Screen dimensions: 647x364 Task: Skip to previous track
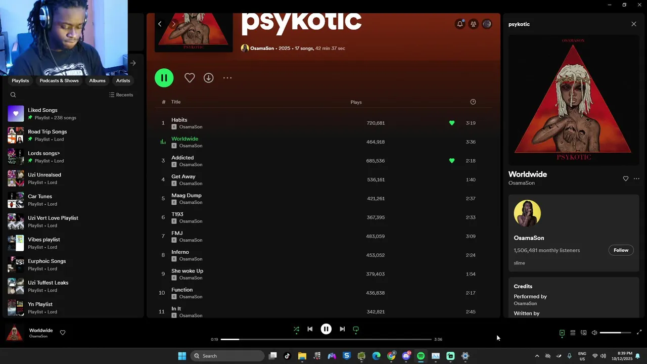[310, 329]
